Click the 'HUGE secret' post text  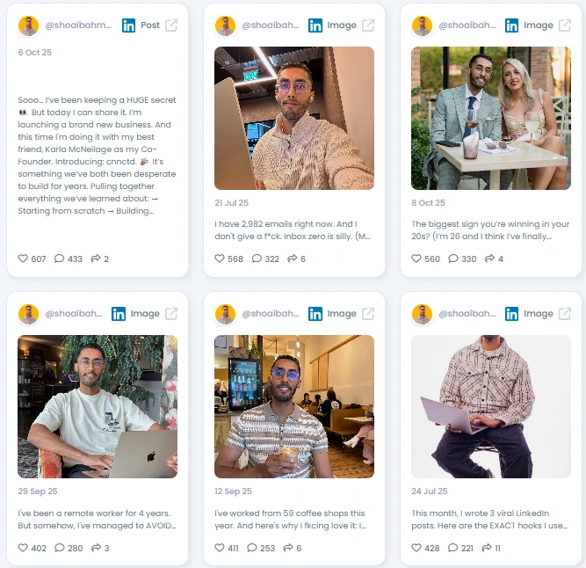pos(97,155)
